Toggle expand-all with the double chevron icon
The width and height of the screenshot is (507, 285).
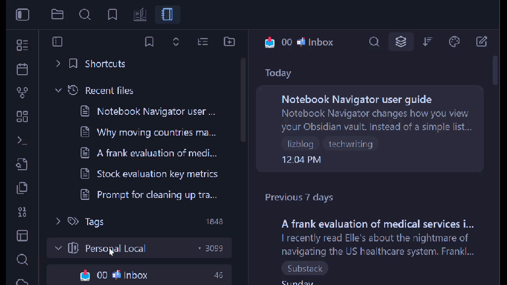[x=176, y=42]
